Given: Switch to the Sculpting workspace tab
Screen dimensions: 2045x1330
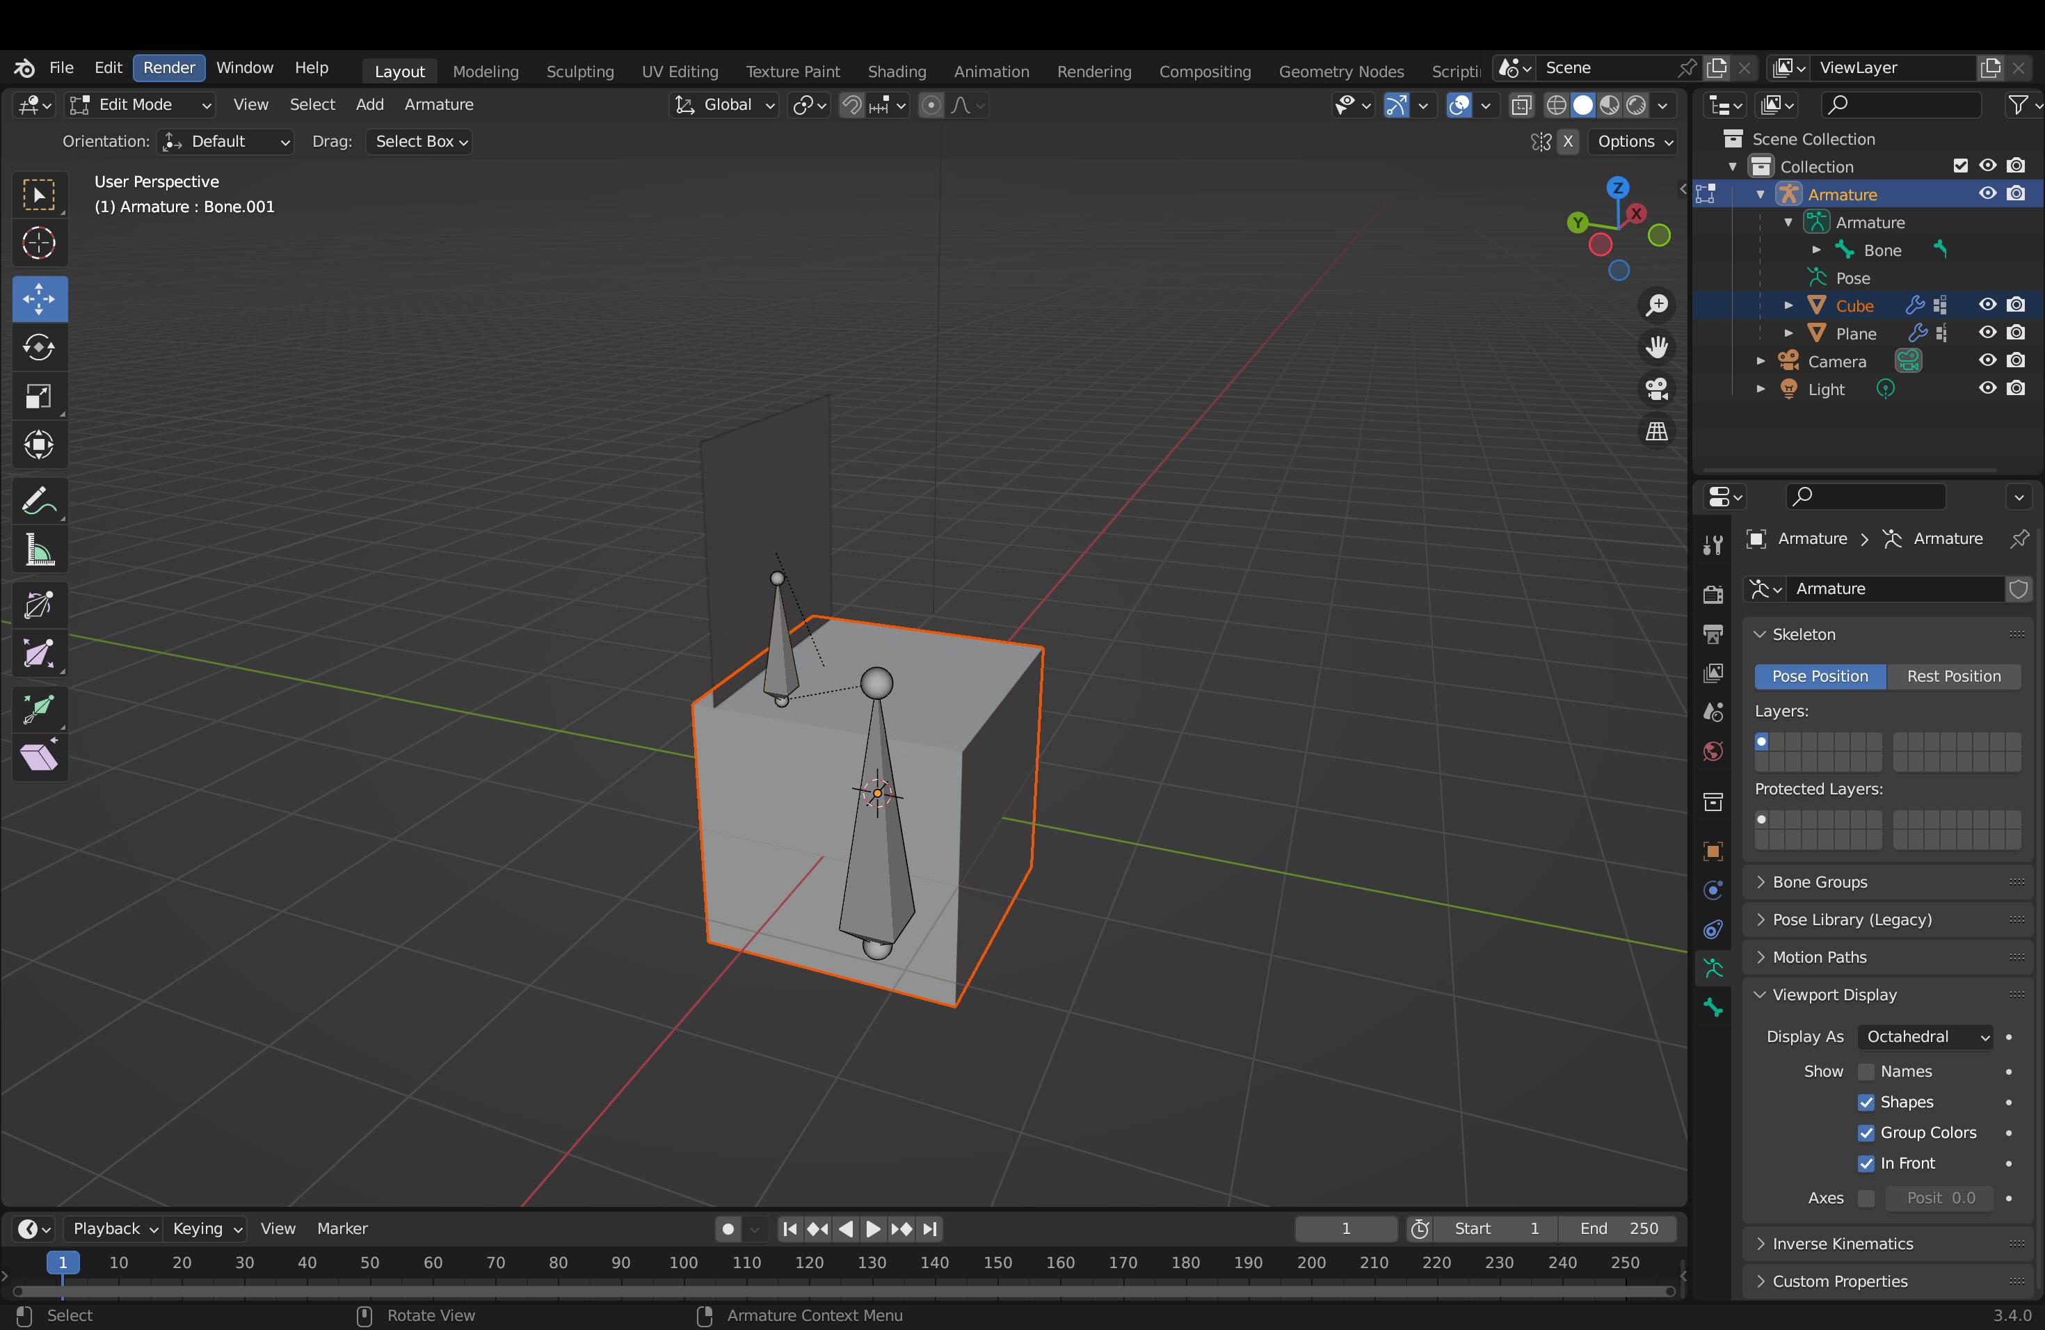Looking at the screenshot, I should [x=580, y=72].
